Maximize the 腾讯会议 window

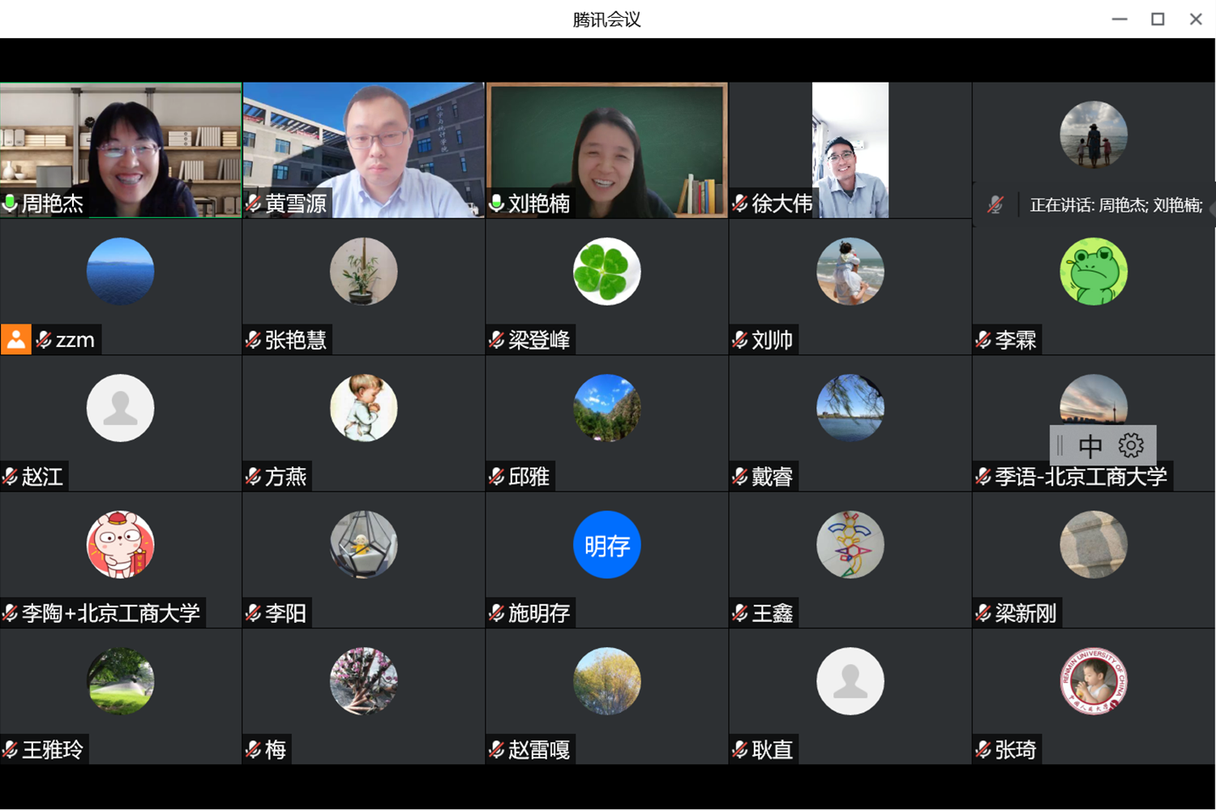(1158, 19)
